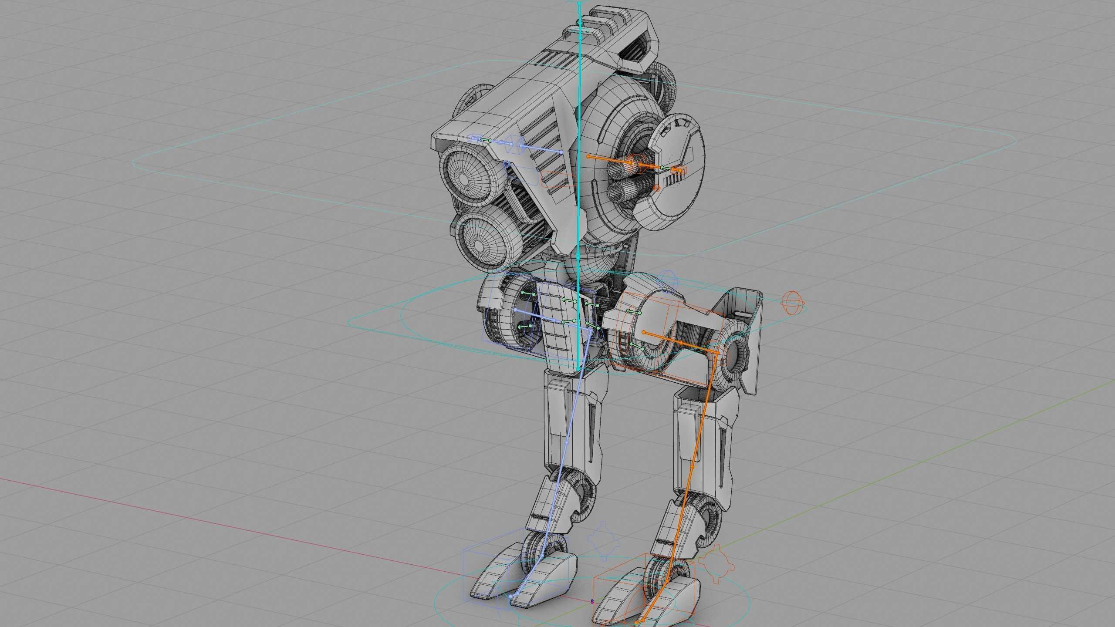Pick the blue cross-shaped control between the feet

coord(604,540)
